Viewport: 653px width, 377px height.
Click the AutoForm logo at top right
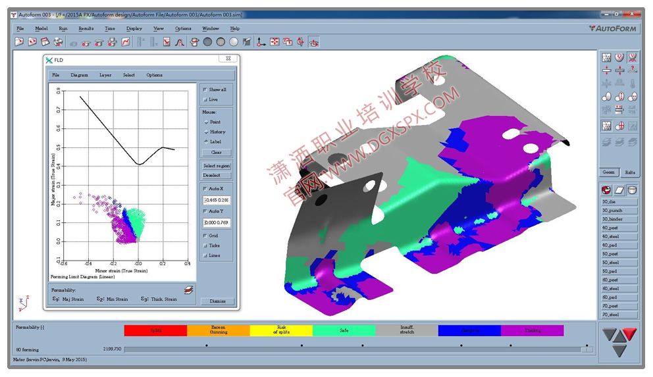click(612, 28)
